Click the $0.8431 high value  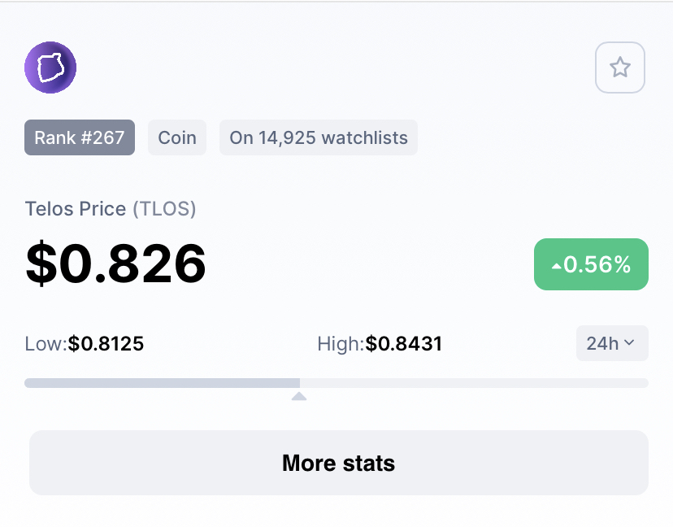[404, 344]
